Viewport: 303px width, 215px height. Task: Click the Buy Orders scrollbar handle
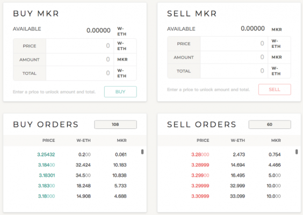(x=142, y=152)
